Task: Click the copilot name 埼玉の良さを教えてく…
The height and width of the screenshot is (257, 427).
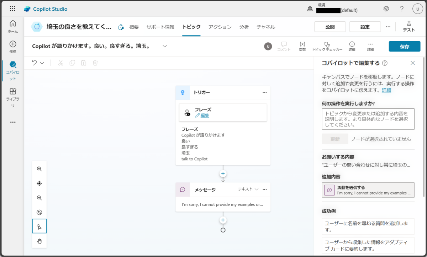Action: tap(79, 27)
